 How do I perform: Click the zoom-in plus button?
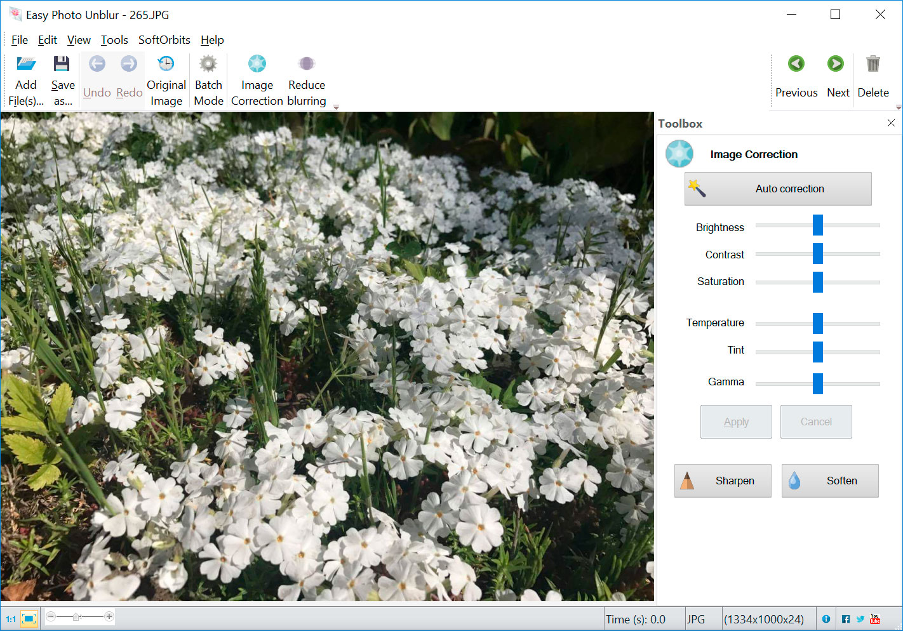109,616
